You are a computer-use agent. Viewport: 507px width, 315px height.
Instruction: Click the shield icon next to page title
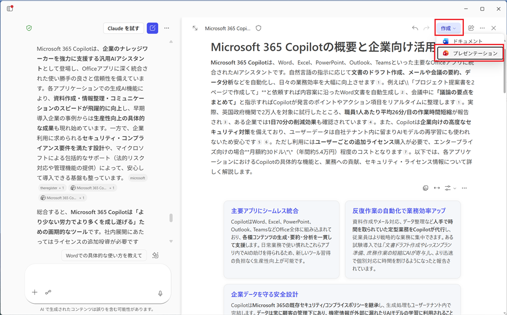(x=259, y=28)
